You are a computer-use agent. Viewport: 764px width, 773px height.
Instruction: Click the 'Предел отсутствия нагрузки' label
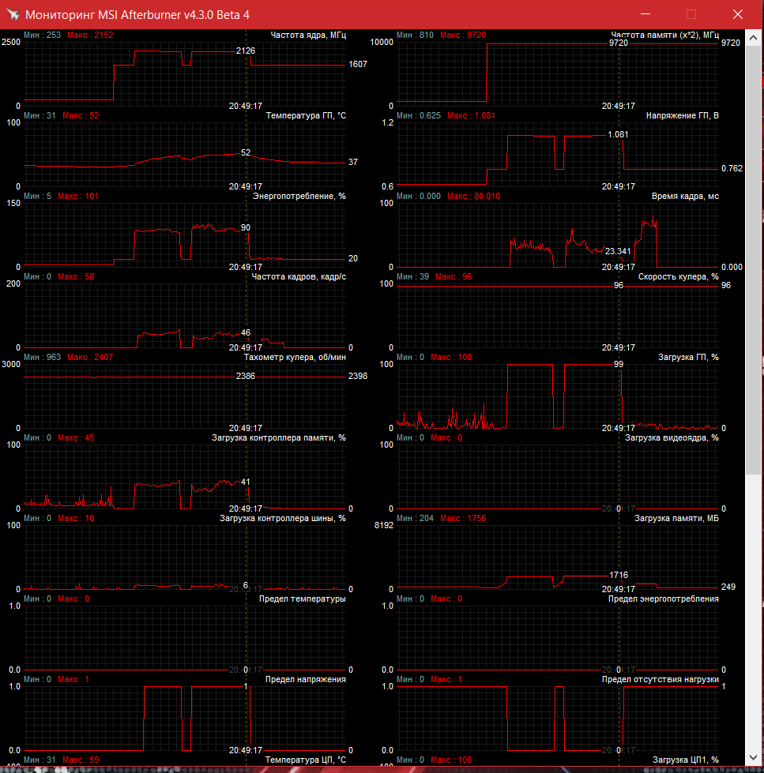(x=660, y=679)
